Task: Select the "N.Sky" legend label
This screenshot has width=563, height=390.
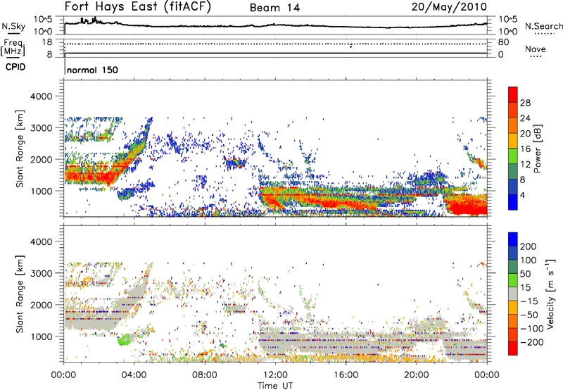Action: [13, 26]
